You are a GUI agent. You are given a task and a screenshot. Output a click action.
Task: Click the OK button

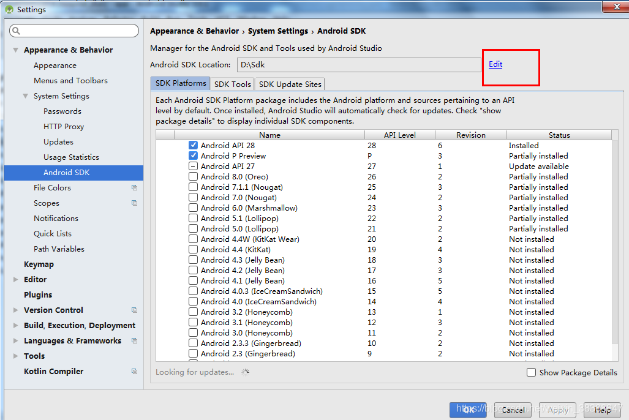pyautogui.click(x=468, y=410)
